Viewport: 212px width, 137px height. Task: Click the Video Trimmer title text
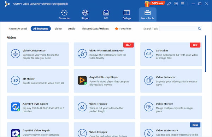tap(98, 104)
